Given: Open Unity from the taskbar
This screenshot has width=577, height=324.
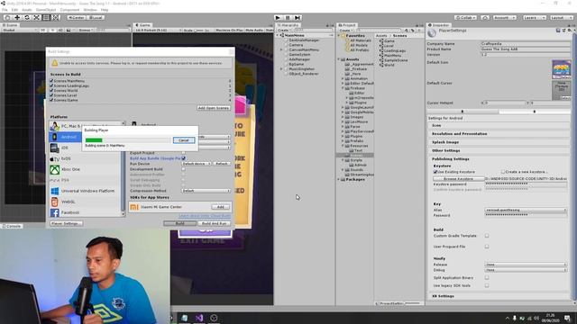Looking at the screenshot, I should pos(214,318).
